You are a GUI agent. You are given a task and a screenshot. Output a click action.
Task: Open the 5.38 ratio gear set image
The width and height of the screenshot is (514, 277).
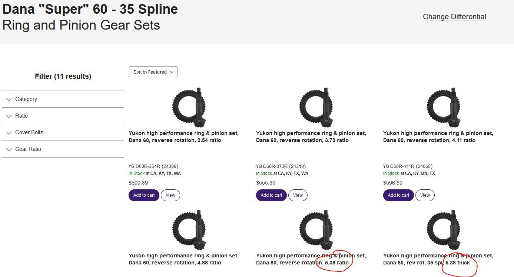pyautogui.click(x=316, y=230)
